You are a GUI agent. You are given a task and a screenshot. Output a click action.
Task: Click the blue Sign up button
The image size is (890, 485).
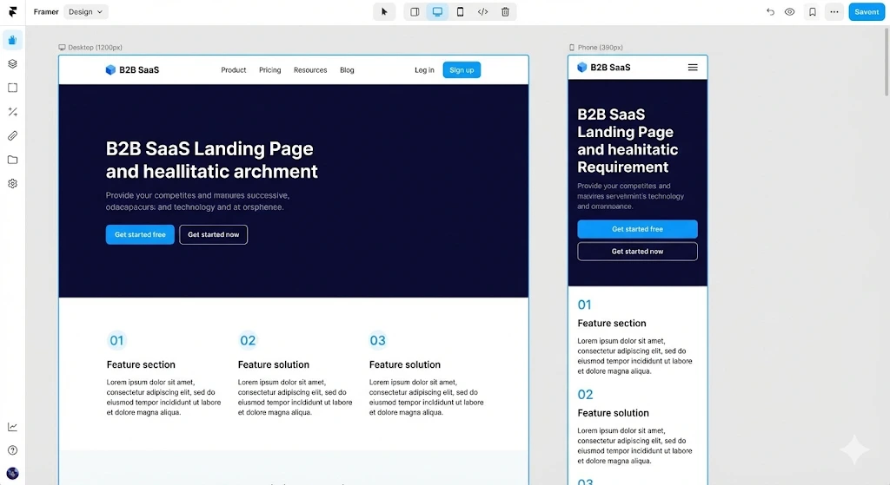462,70
